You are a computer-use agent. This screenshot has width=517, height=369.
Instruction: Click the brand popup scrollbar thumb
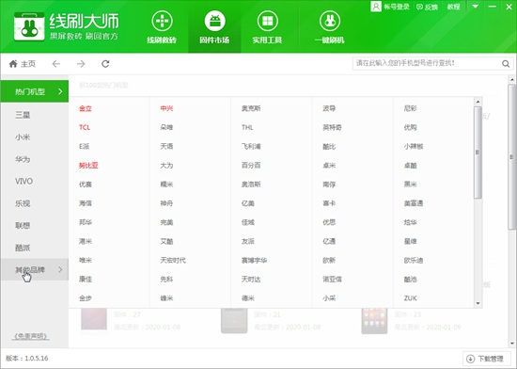pos(478,152)
